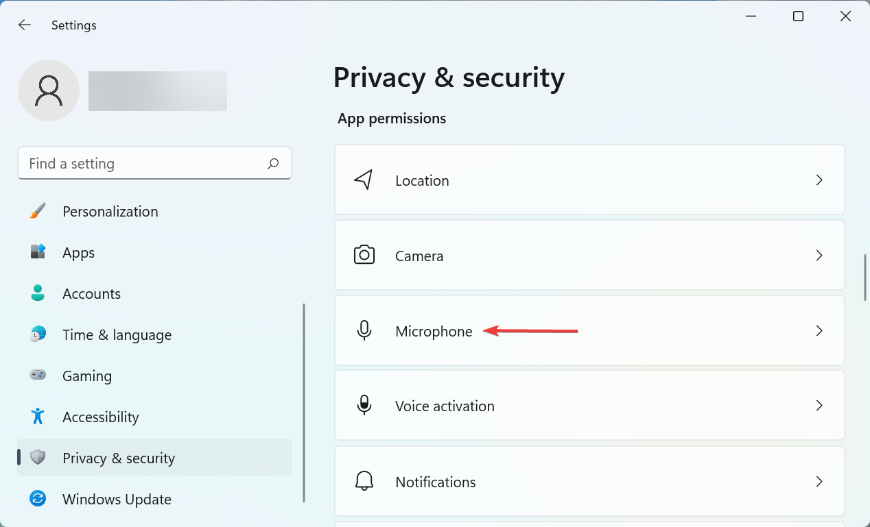Click the Gaming controller icon

(38, 376)
